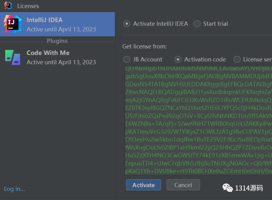This screenshot has height=200, width=272.
Task: Click the Cancel button
Action: 183,185
